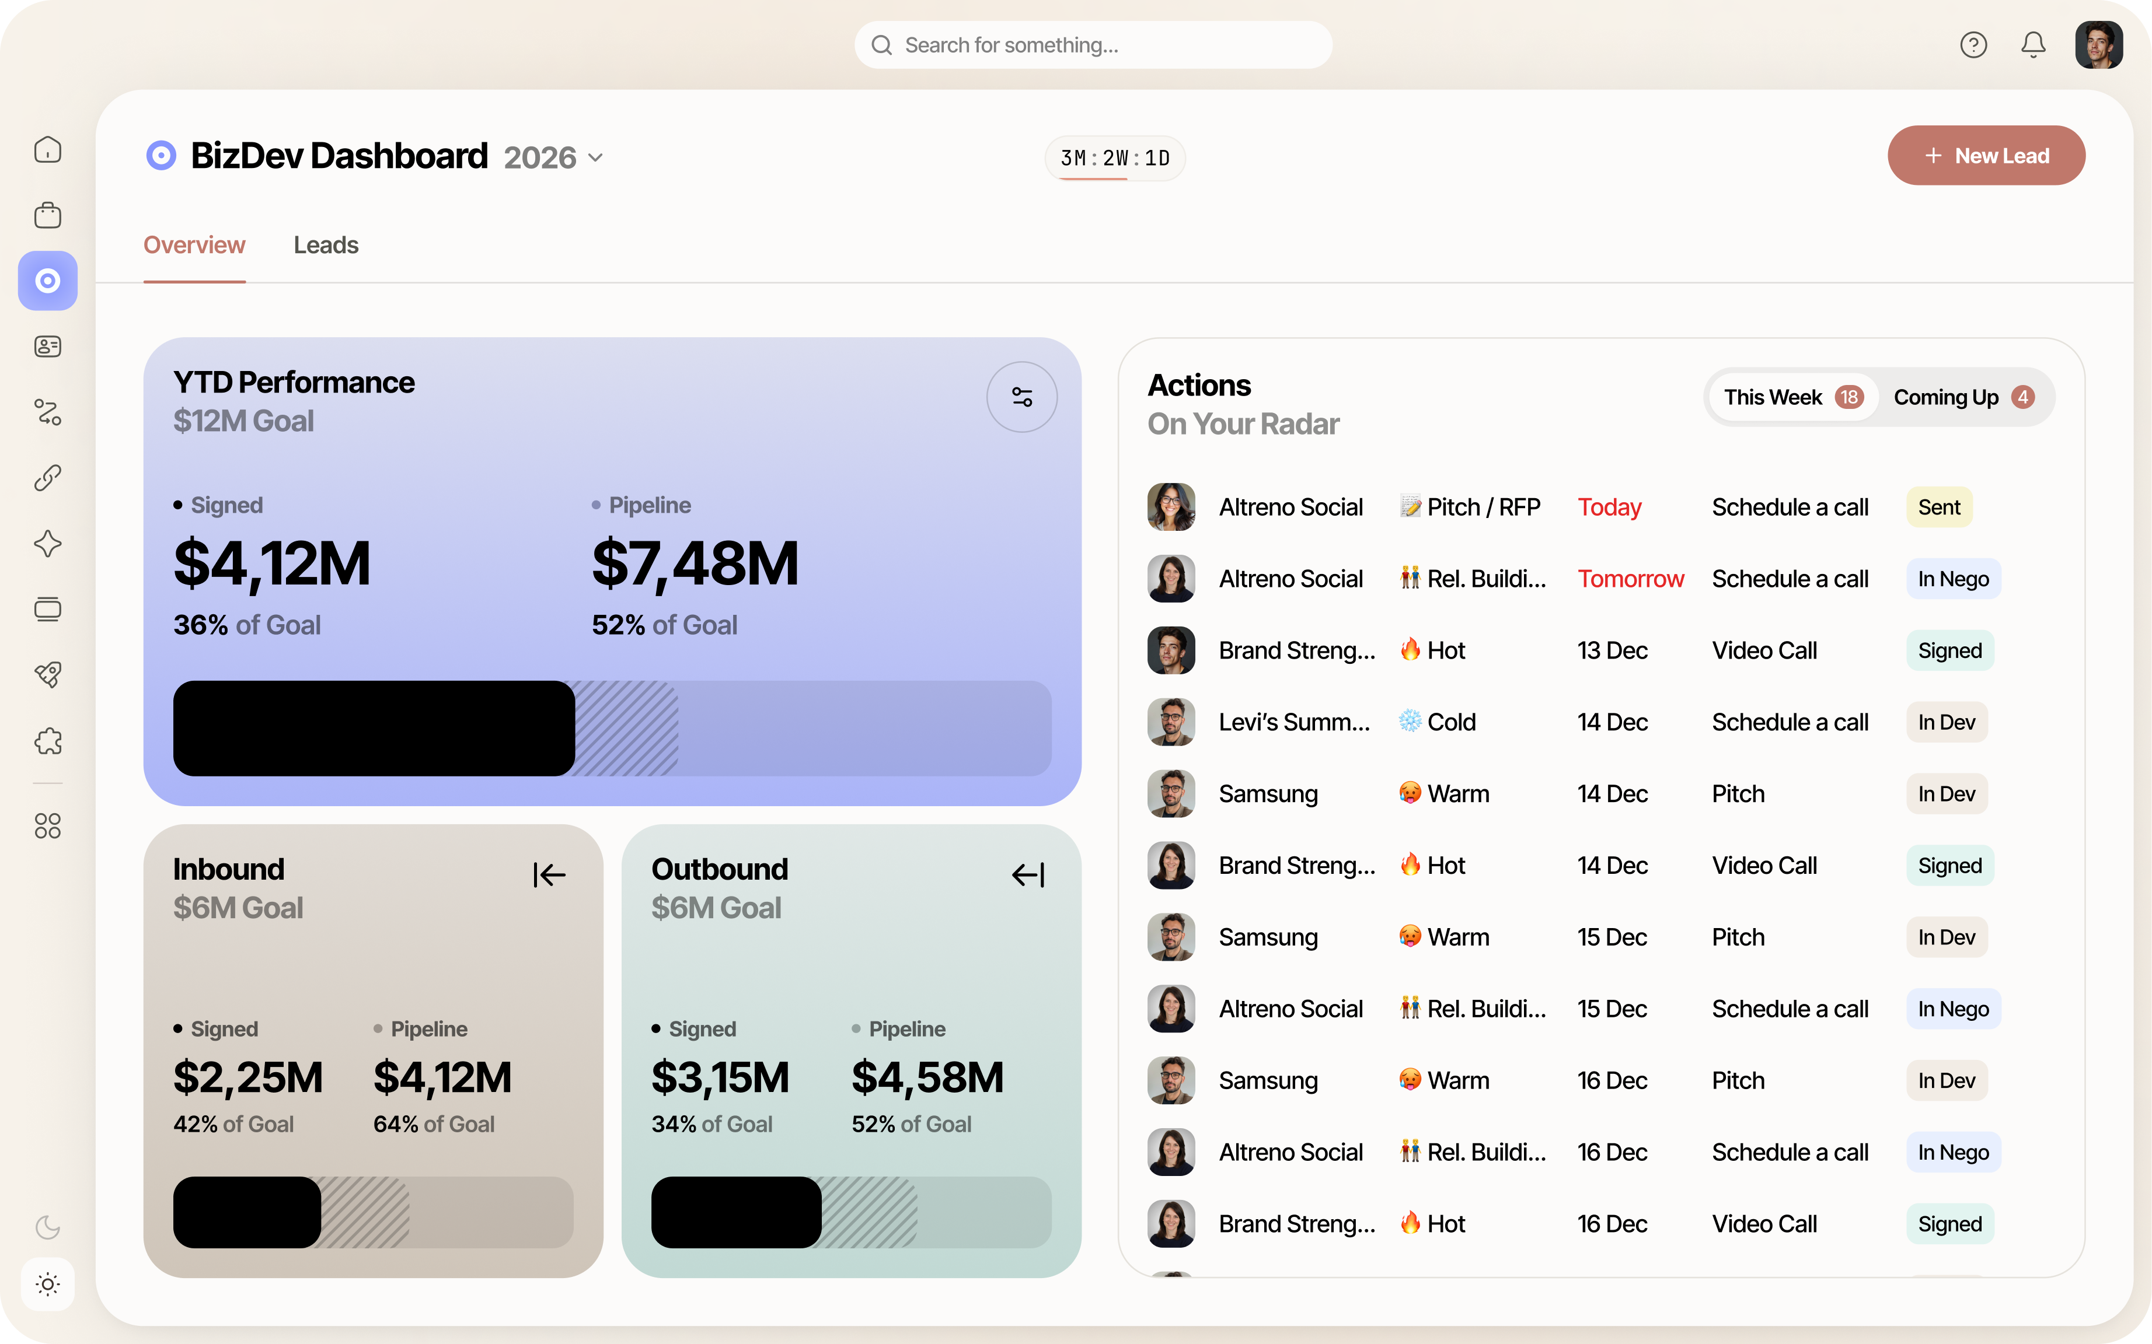
Task: Open YTD Performance filter settings icon
Action: tap(1022, 397)
